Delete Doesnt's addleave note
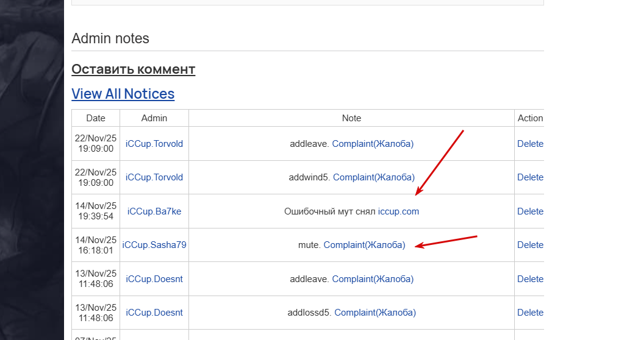638x340 pixels. [x=530, y=279]
